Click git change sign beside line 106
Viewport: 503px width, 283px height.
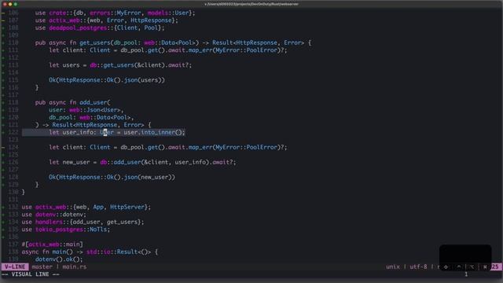pos(3,13)
